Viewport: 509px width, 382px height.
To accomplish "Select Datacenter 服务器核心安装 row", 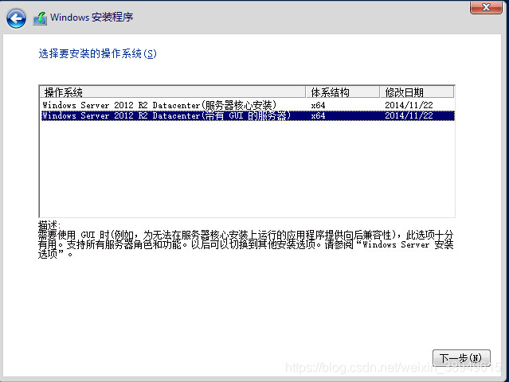I will point(248,105).
